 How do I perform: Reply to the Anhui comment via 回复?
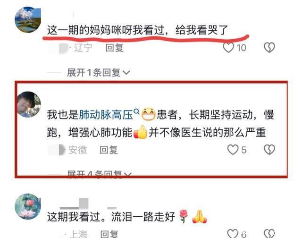(x=109, y=150)
